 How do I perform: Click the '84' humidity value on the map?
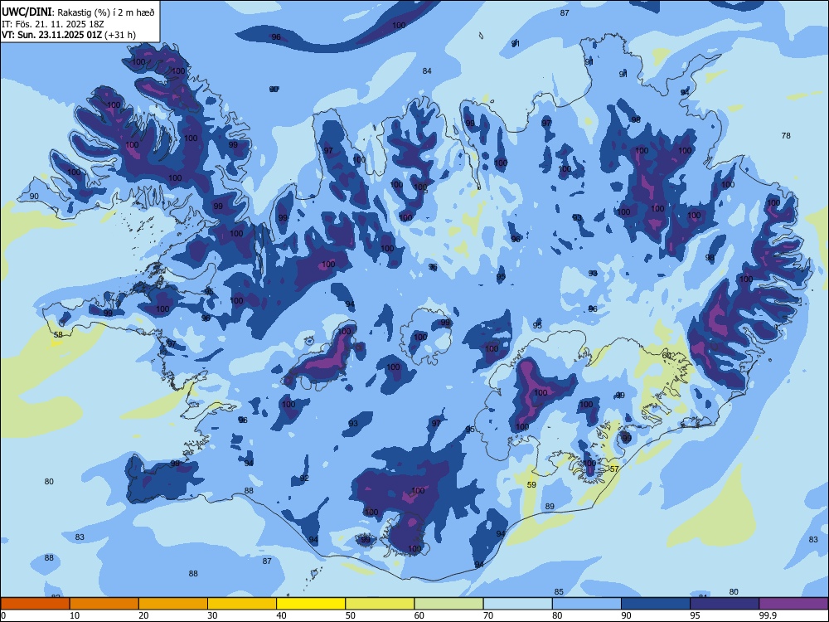pyautogui.click(x=427, y=70)
